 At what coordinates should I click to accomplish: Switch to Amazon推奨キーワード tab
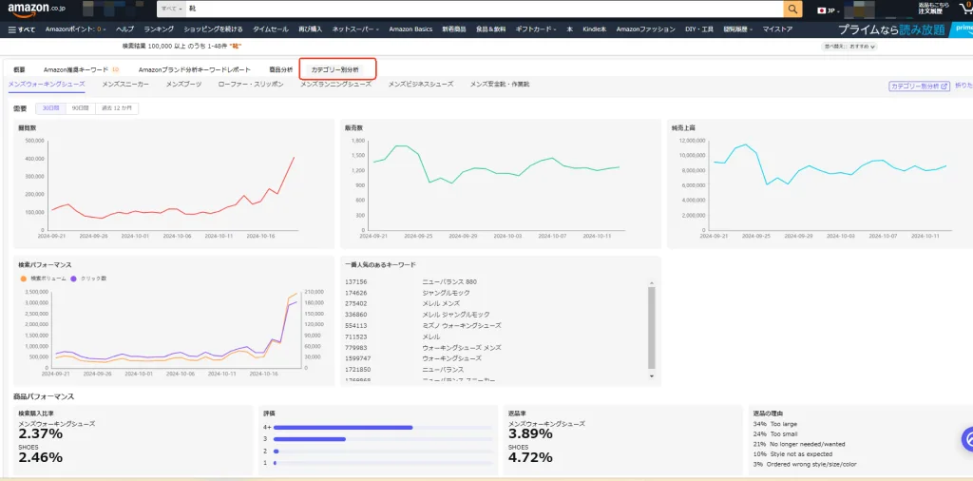pyautogui.click(x=82, y=69)
